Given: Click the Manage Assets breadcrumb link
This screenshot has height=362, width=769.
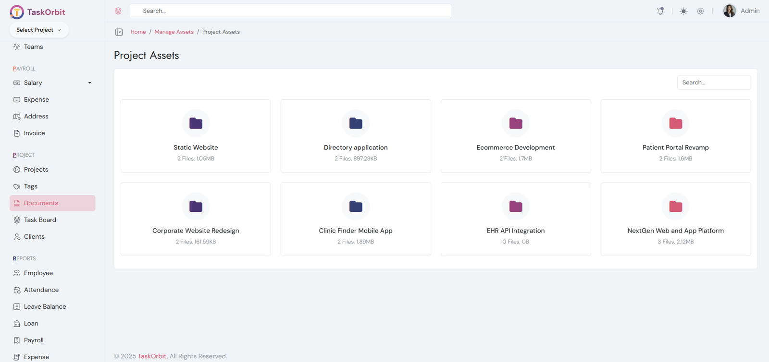Looking at the screenshot, I should point(174,32).
